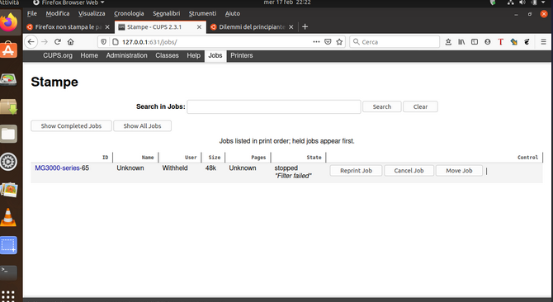Open the Strumenti menu
Image resolution: width=553 pixels, height=302 pixels.
pyautogui.click(x=202, y=14)
